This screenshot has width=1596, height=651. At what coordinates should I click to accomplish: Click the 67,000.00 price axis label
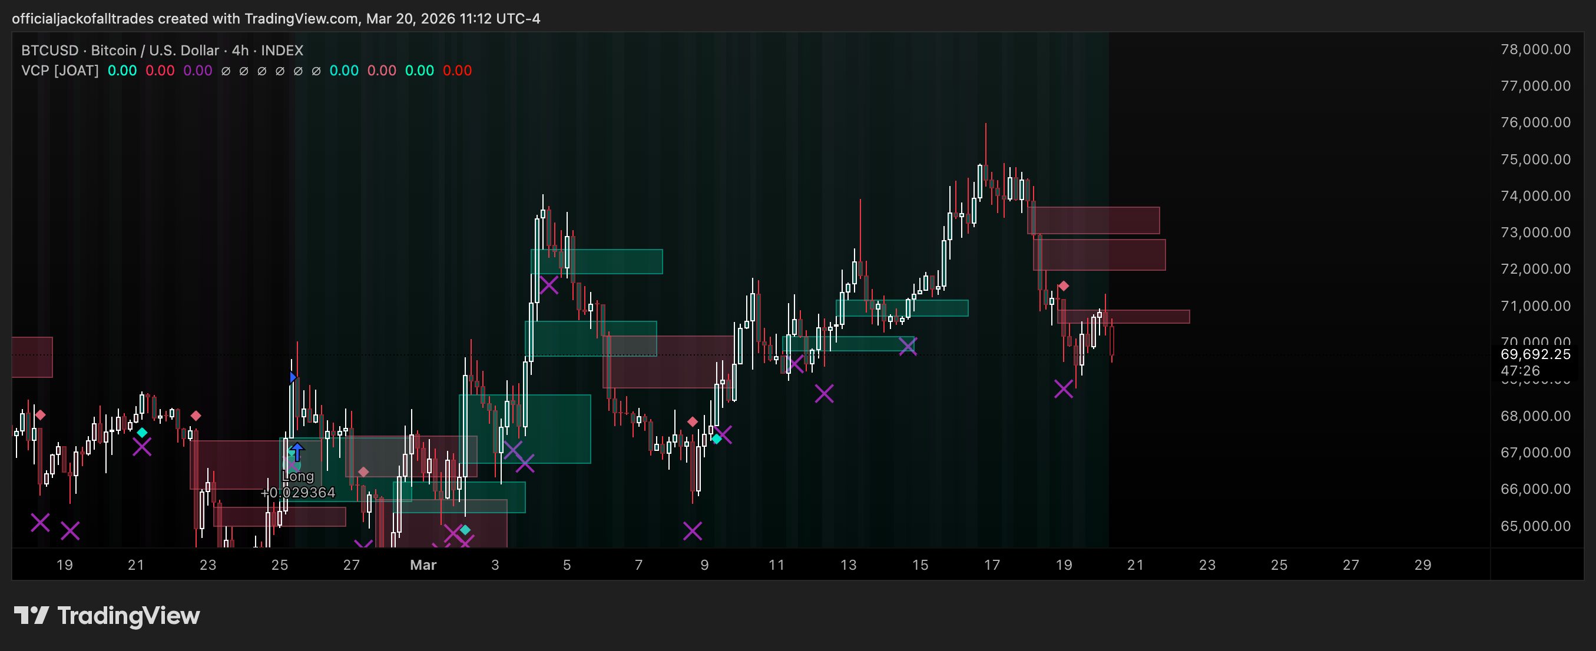(1535, 452)
